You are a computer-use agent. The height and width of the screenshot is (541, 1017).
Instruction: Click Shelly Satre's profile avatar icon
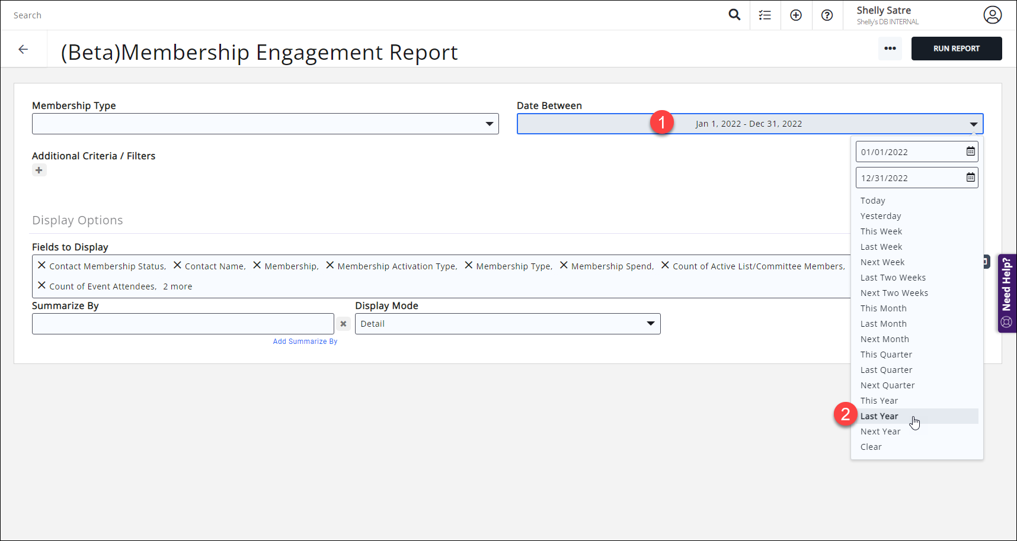[993, 15]
